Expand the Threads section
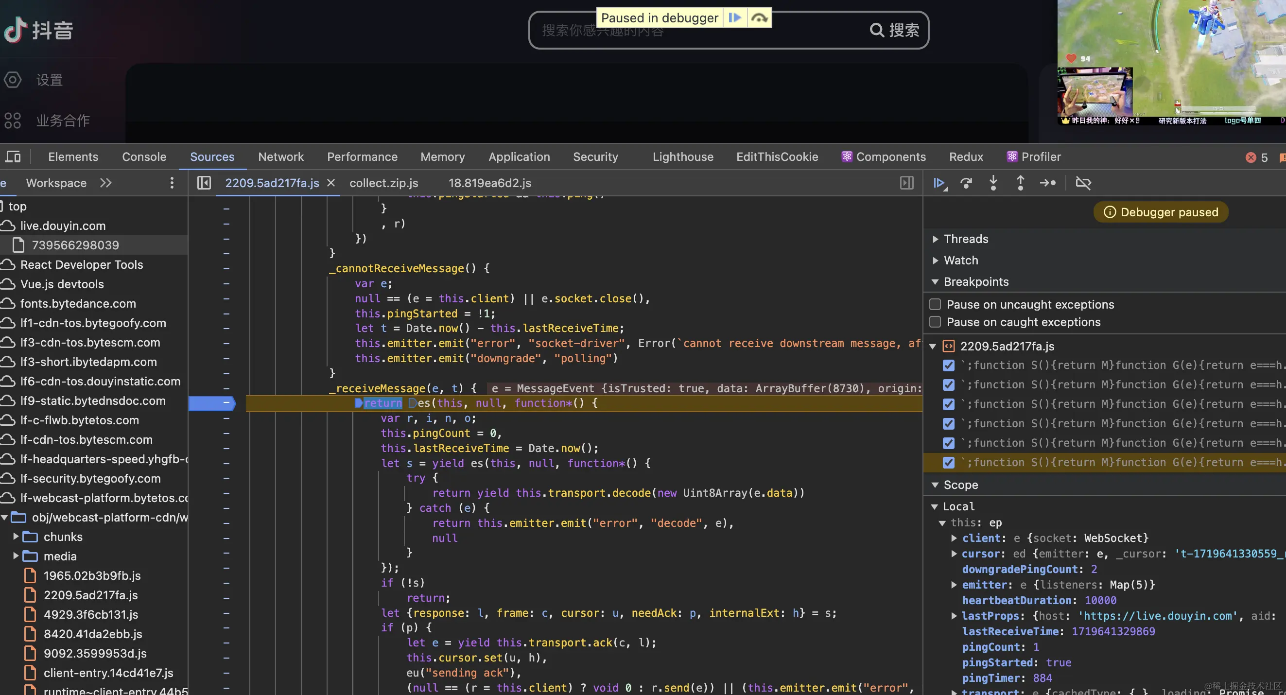 [936, 239]
